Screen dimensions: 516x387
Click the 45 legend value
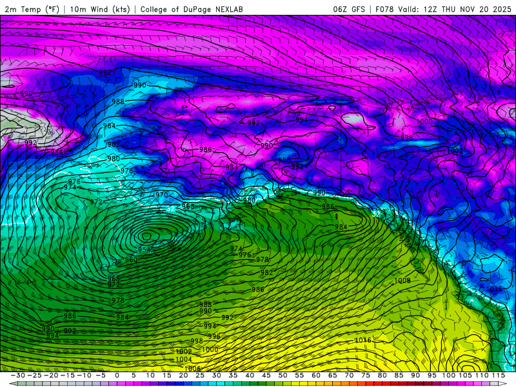click(266, 375)
